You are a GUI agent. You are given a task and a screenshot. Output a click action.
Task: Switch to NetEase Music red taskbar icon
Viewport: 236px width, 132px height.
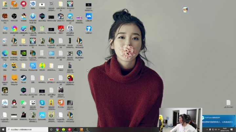click(x=69, y=129)
